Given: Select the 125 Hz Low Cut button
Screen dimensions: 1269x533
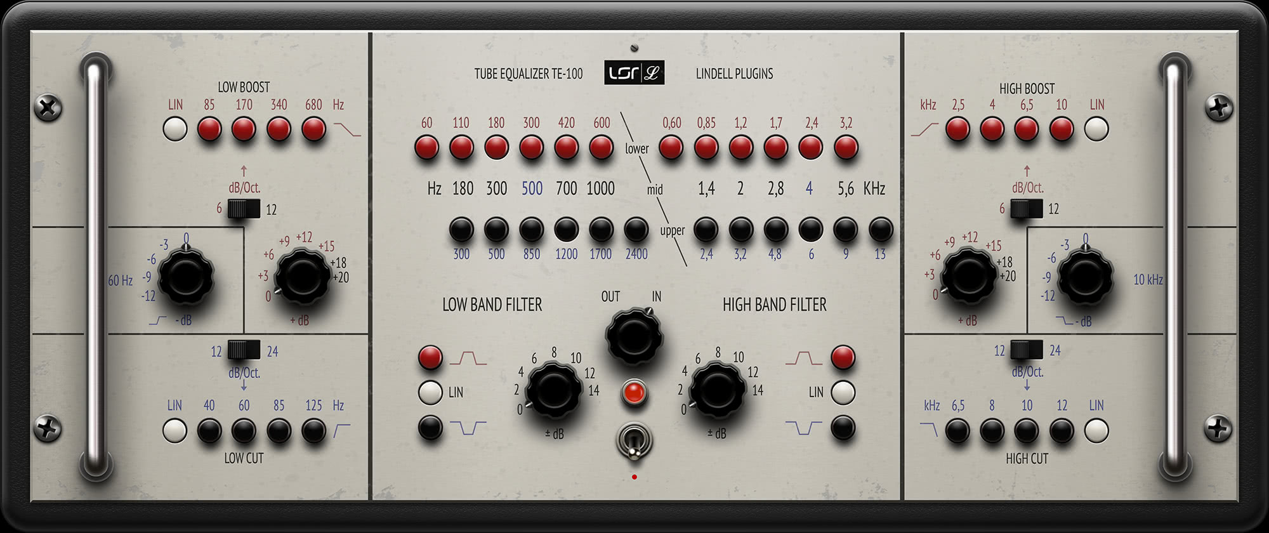Looking at the screenshot, I should click(x=313, y=431).
